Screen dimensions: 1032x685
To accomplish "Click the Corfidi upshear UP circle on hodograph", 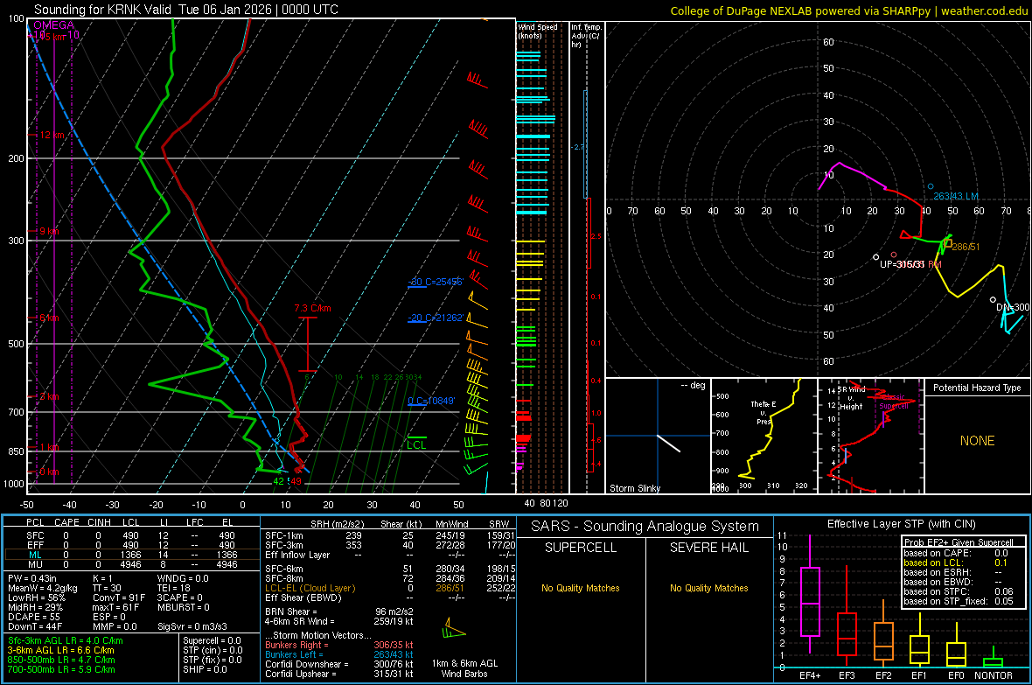I will tap(876, 257).
